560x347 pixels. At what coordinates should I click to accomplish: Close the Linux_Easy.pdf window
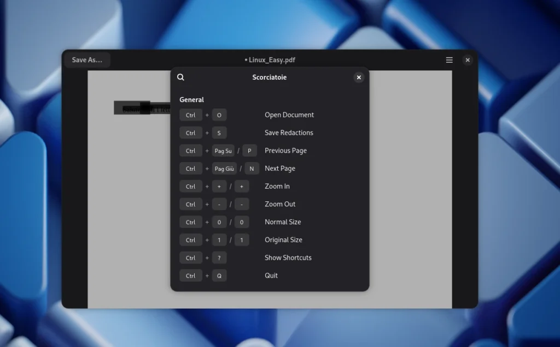[x=468, y=60]
